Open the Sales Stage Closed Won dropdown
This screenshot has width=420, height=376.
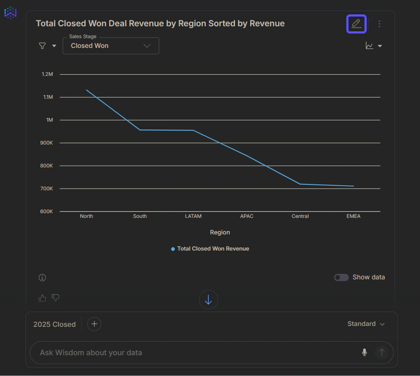pos(111,46)
